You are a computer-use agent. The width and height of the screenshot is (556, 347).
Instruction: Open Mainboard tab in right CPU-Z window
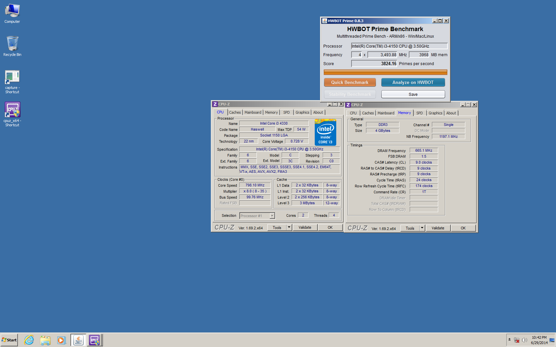click(x=386, y=113)
